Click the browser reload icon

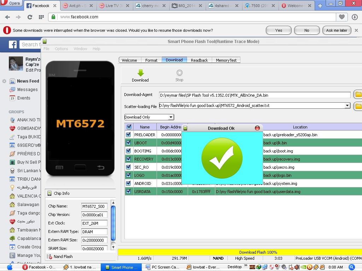coord(30,17)
